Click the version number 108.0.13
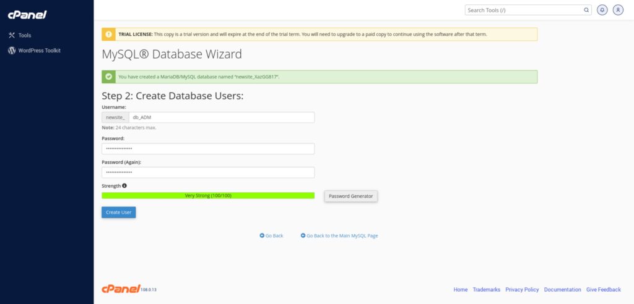 (149, 290)
